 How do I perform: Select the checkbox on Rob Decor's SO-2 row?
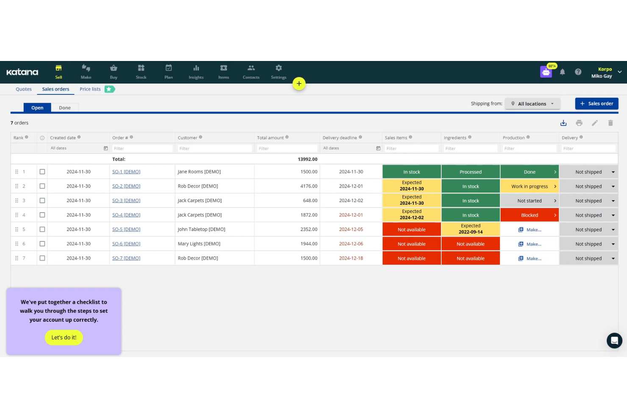tap(42, 186)
